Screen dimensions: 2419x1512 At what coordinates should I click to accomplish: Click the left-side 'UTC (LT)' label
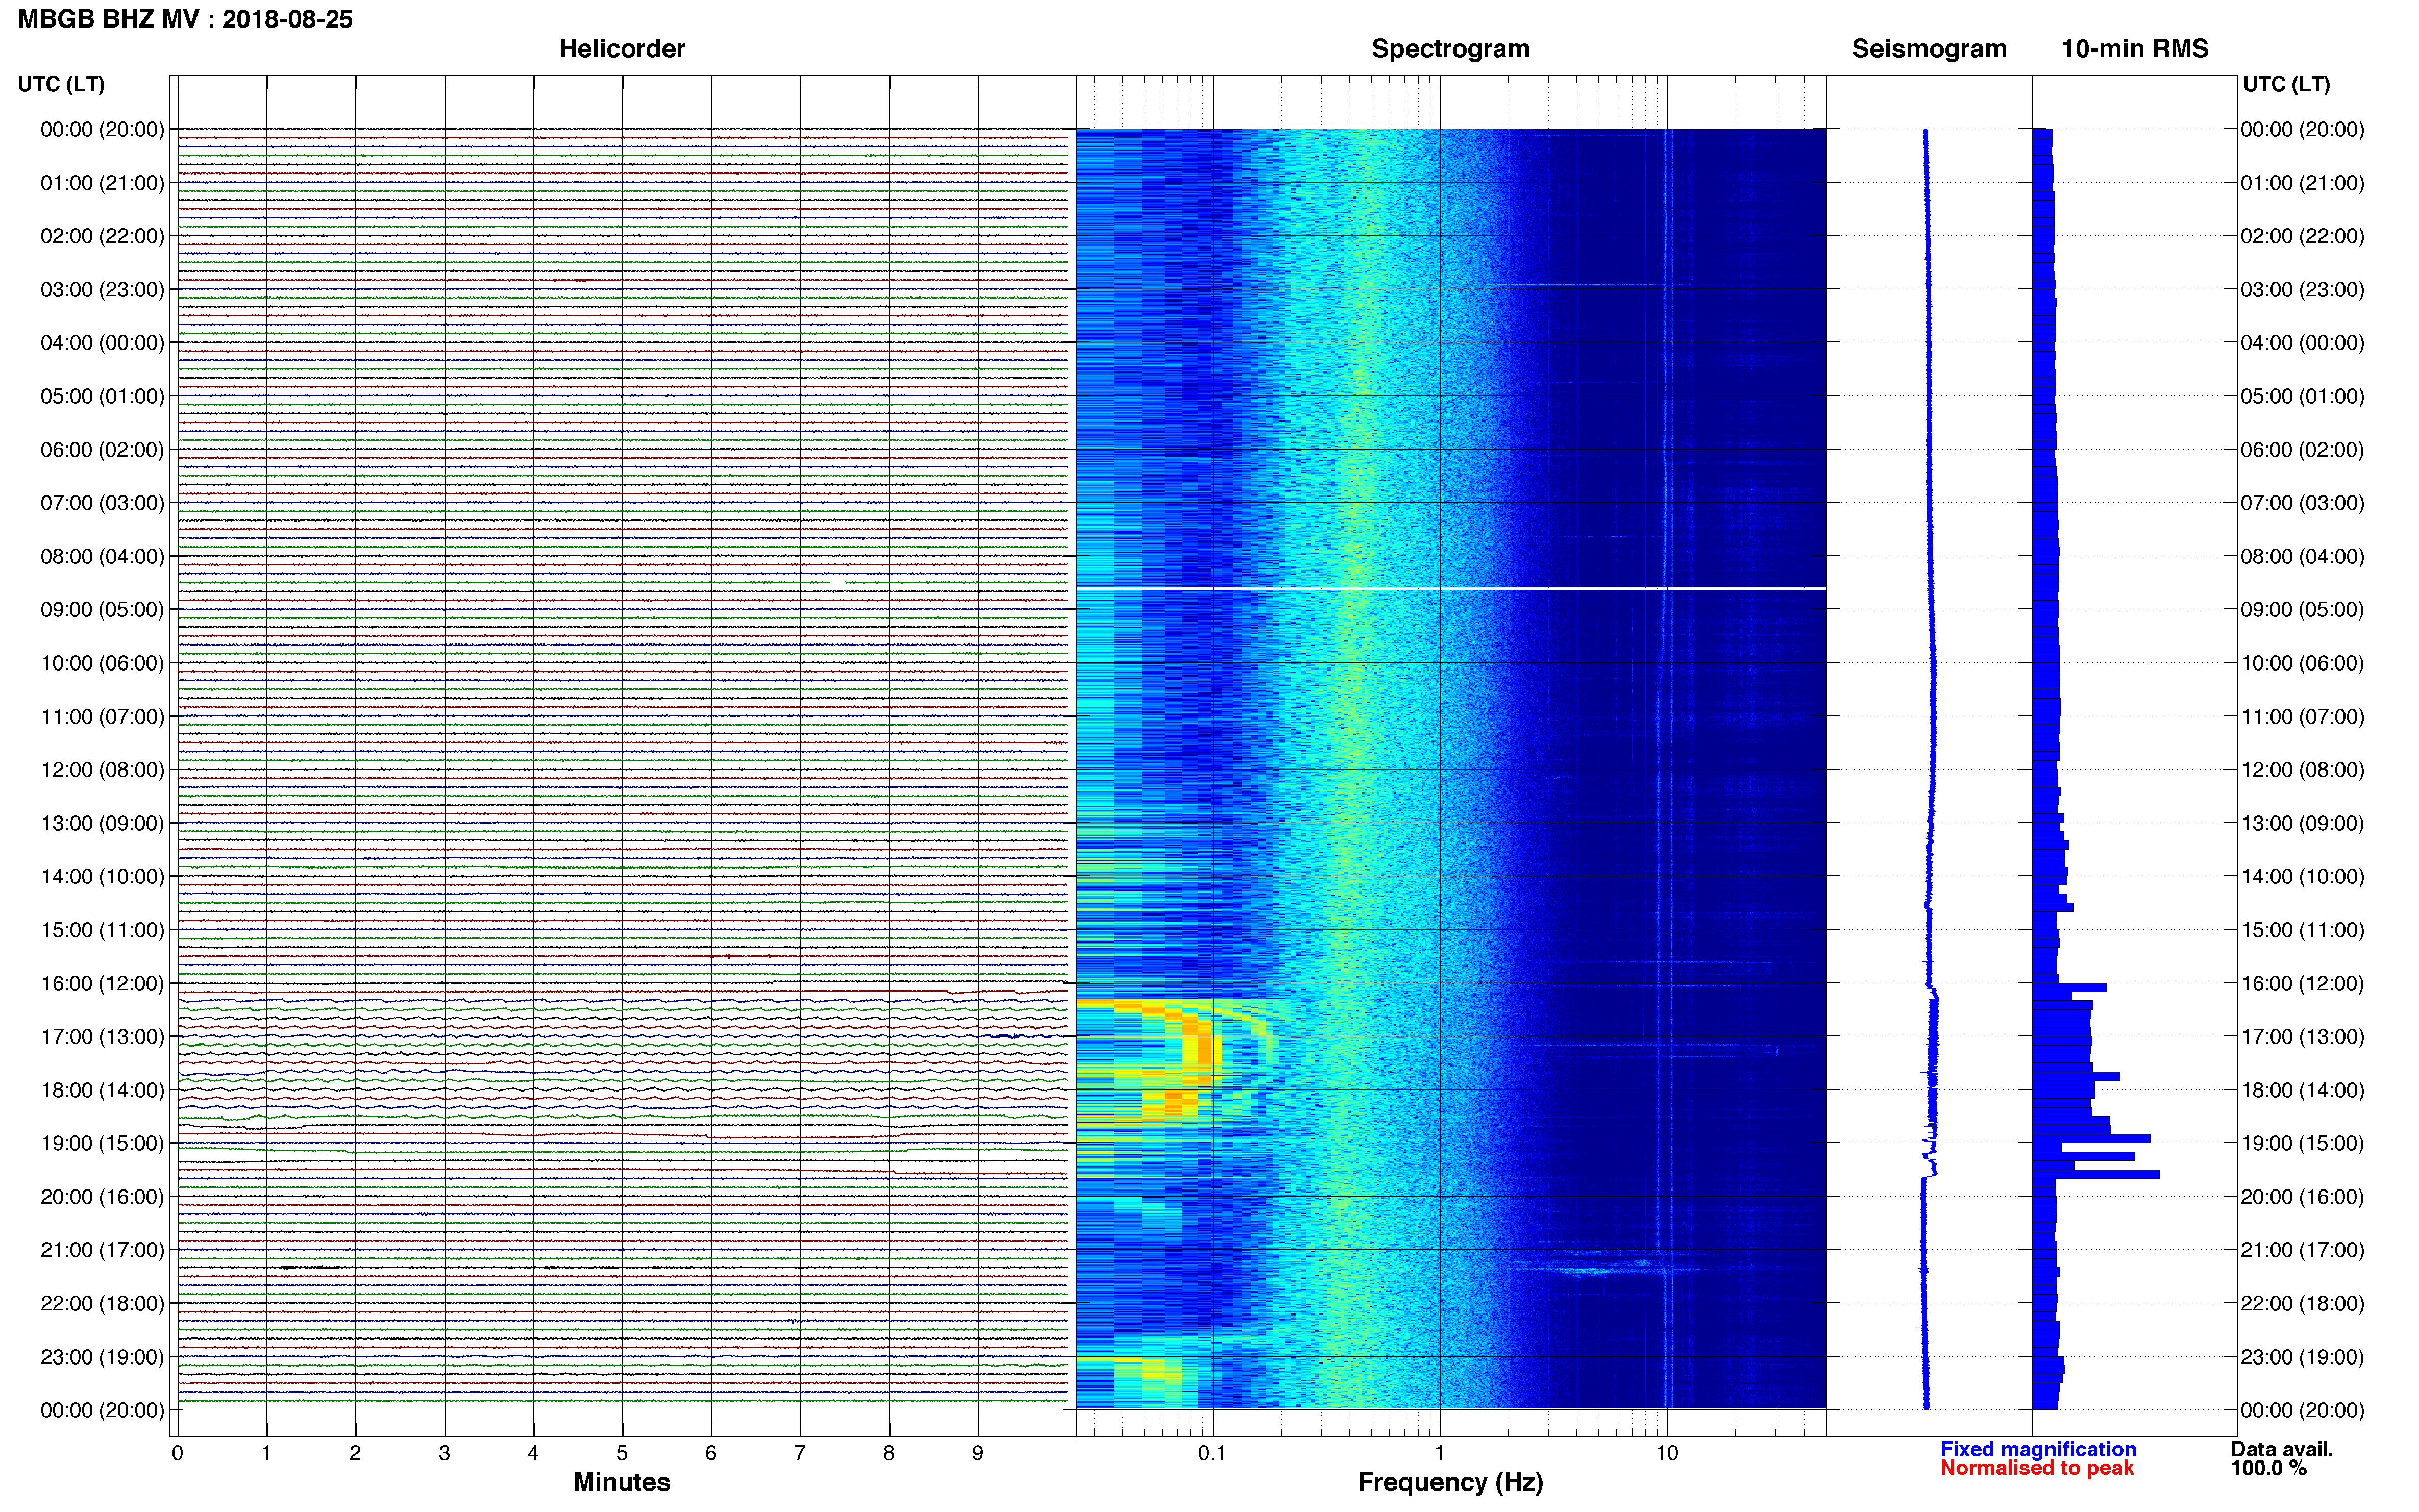(x=61, y=84)
